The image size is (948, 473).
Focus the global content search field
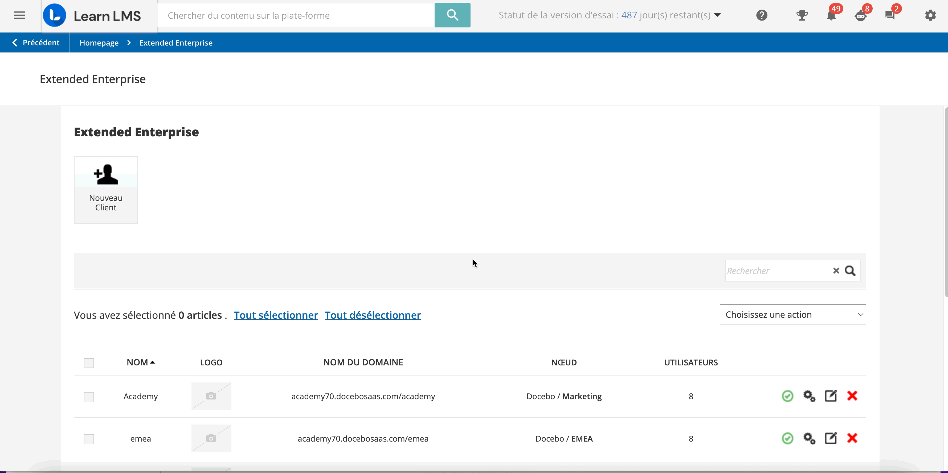(296, 15)
